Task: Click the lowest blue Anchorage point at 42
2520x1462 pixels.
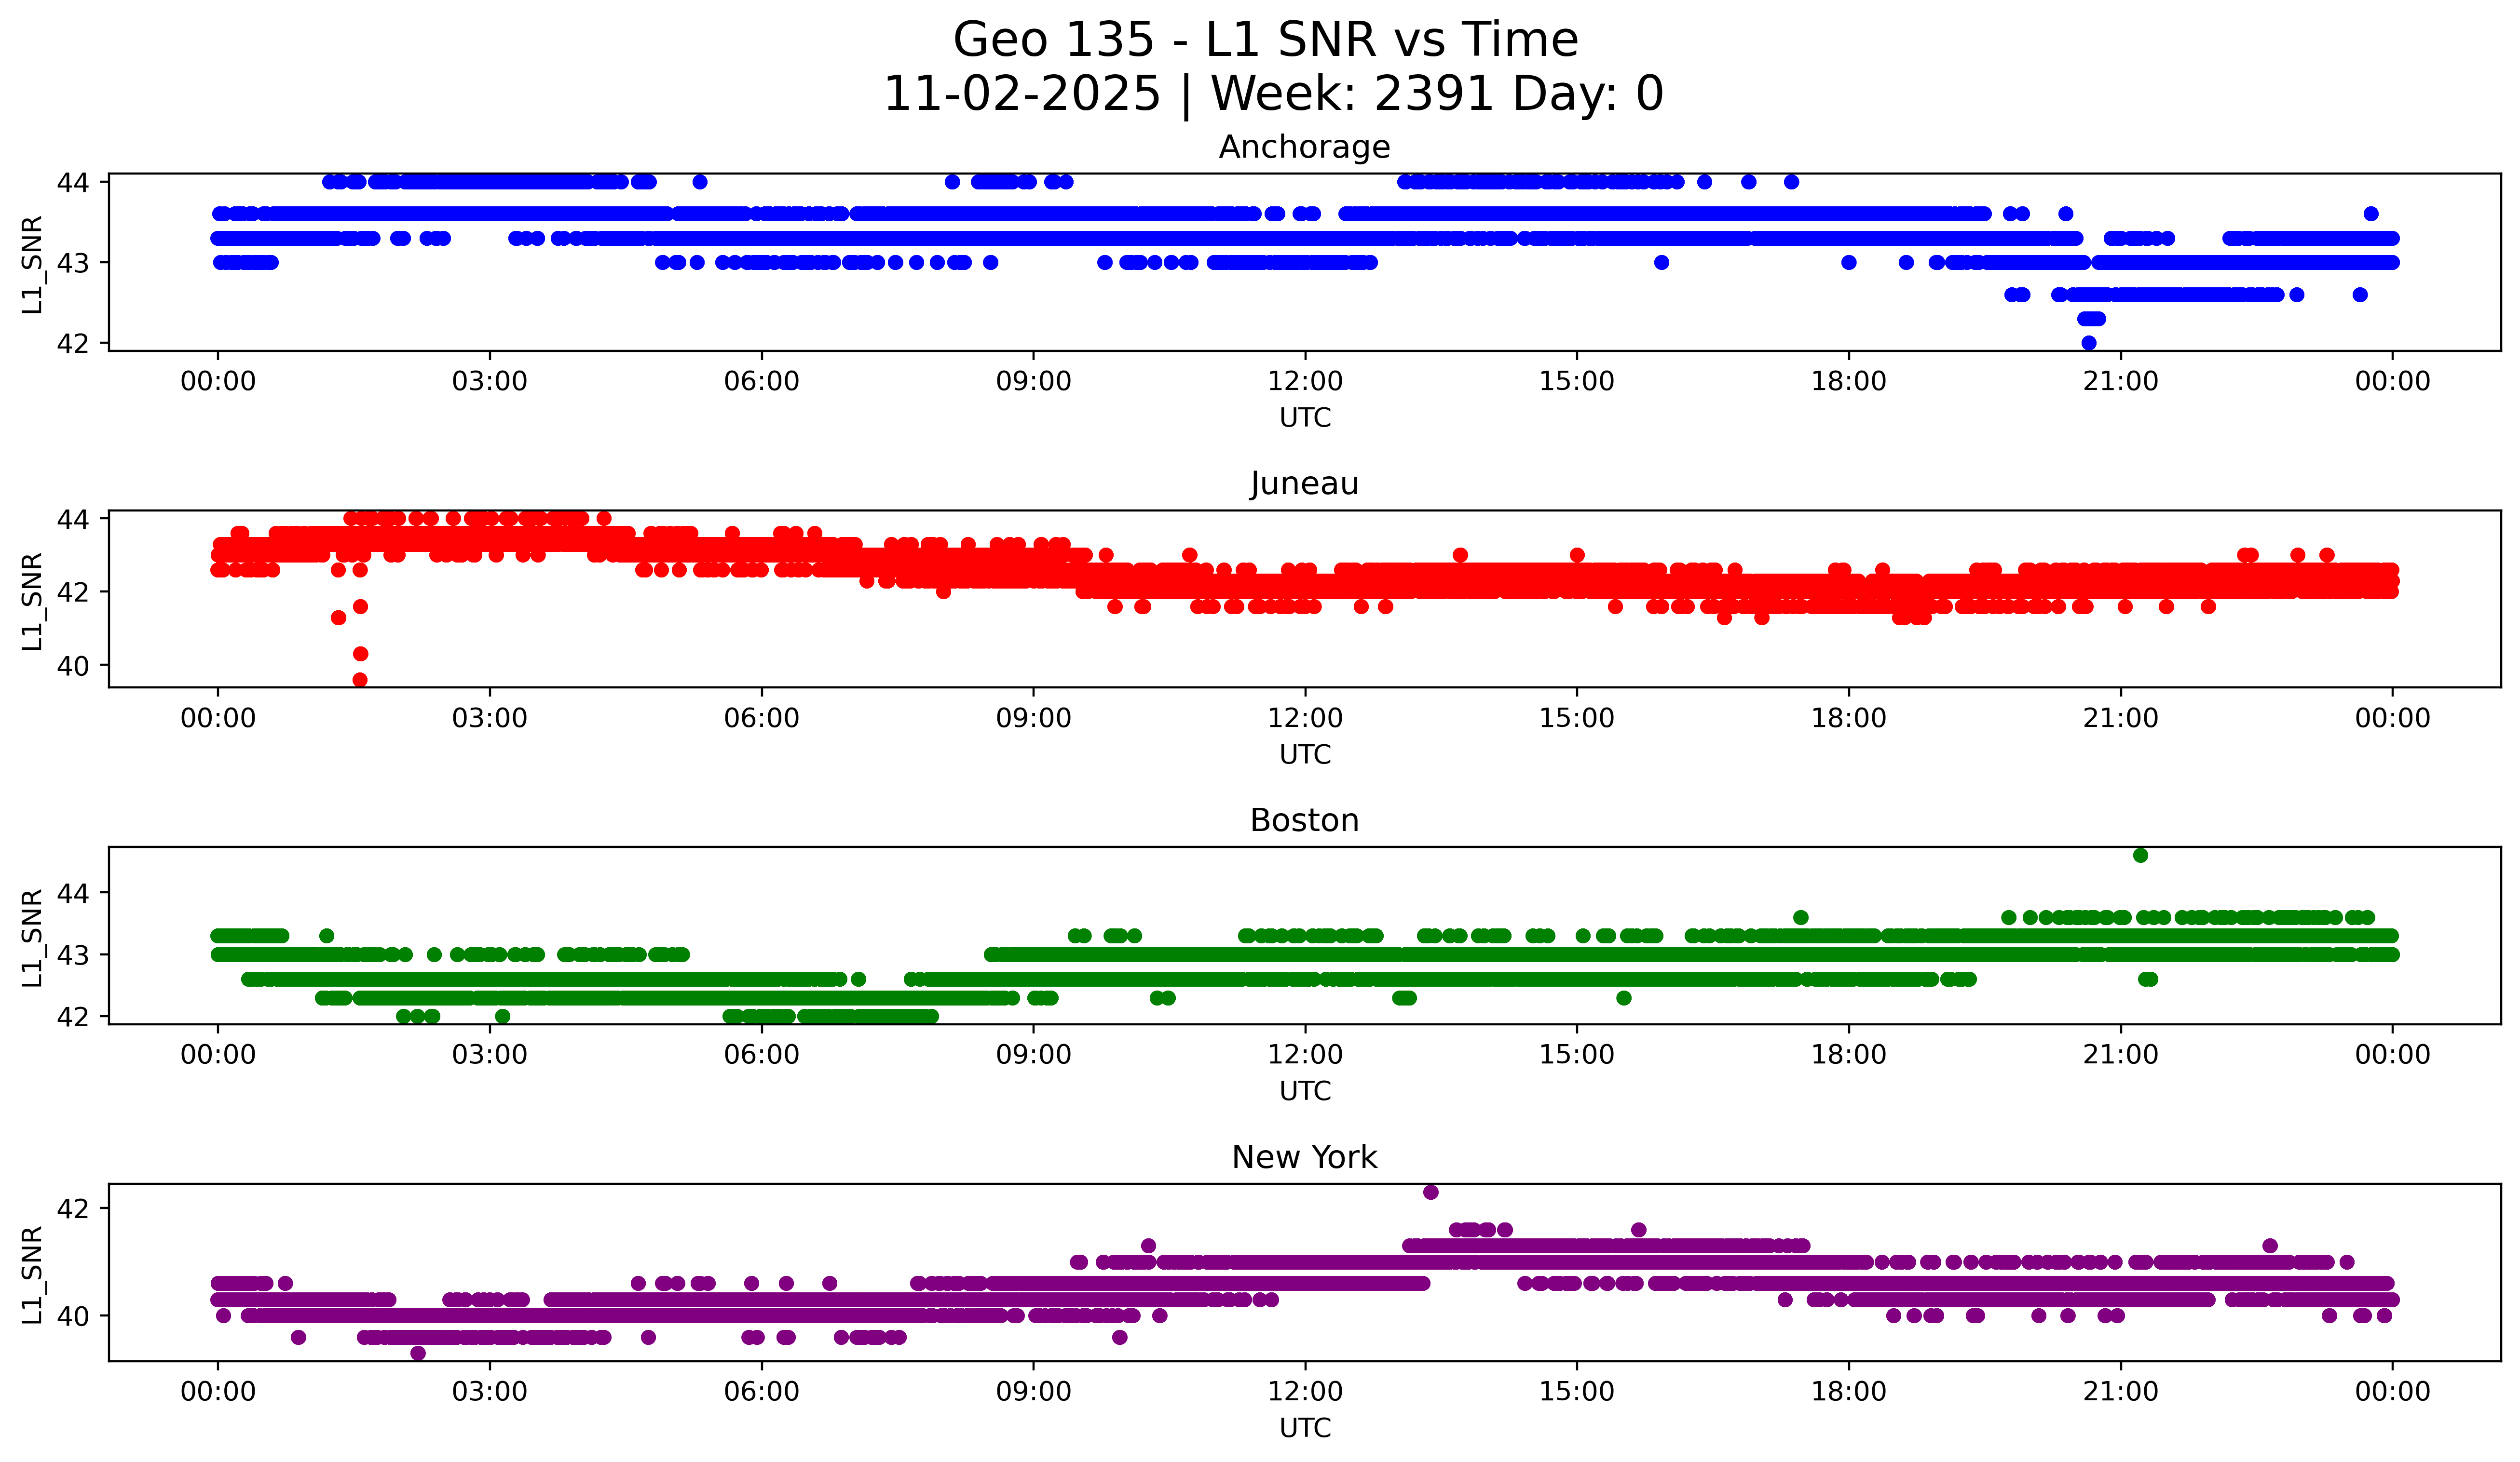Action: pyautogui.click(x=2088, y=343)
